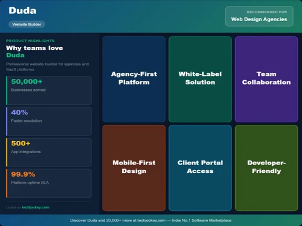Click the PRODUCT HIGHLIGHTS label
Screen dimensions: 302x226
click(x=30, y=41)
